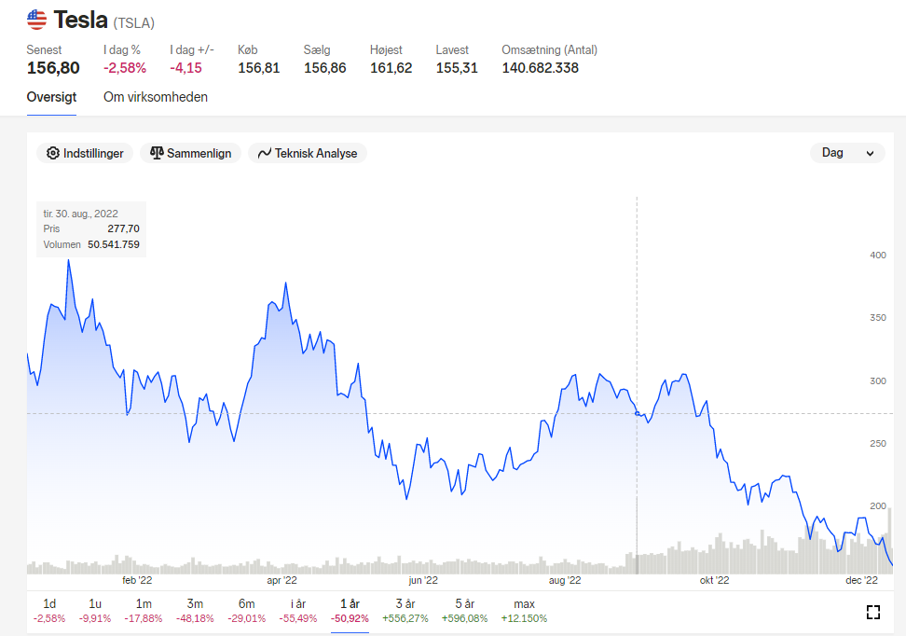906x636 pixels.
Task: Click the +556,27% three-year return figure
Action: [x=405, y=618]
